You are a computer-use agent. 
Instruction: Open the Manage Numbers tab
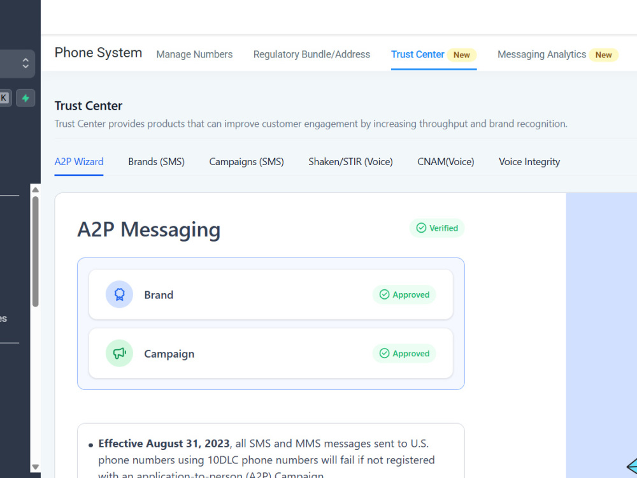pos(194,54)
